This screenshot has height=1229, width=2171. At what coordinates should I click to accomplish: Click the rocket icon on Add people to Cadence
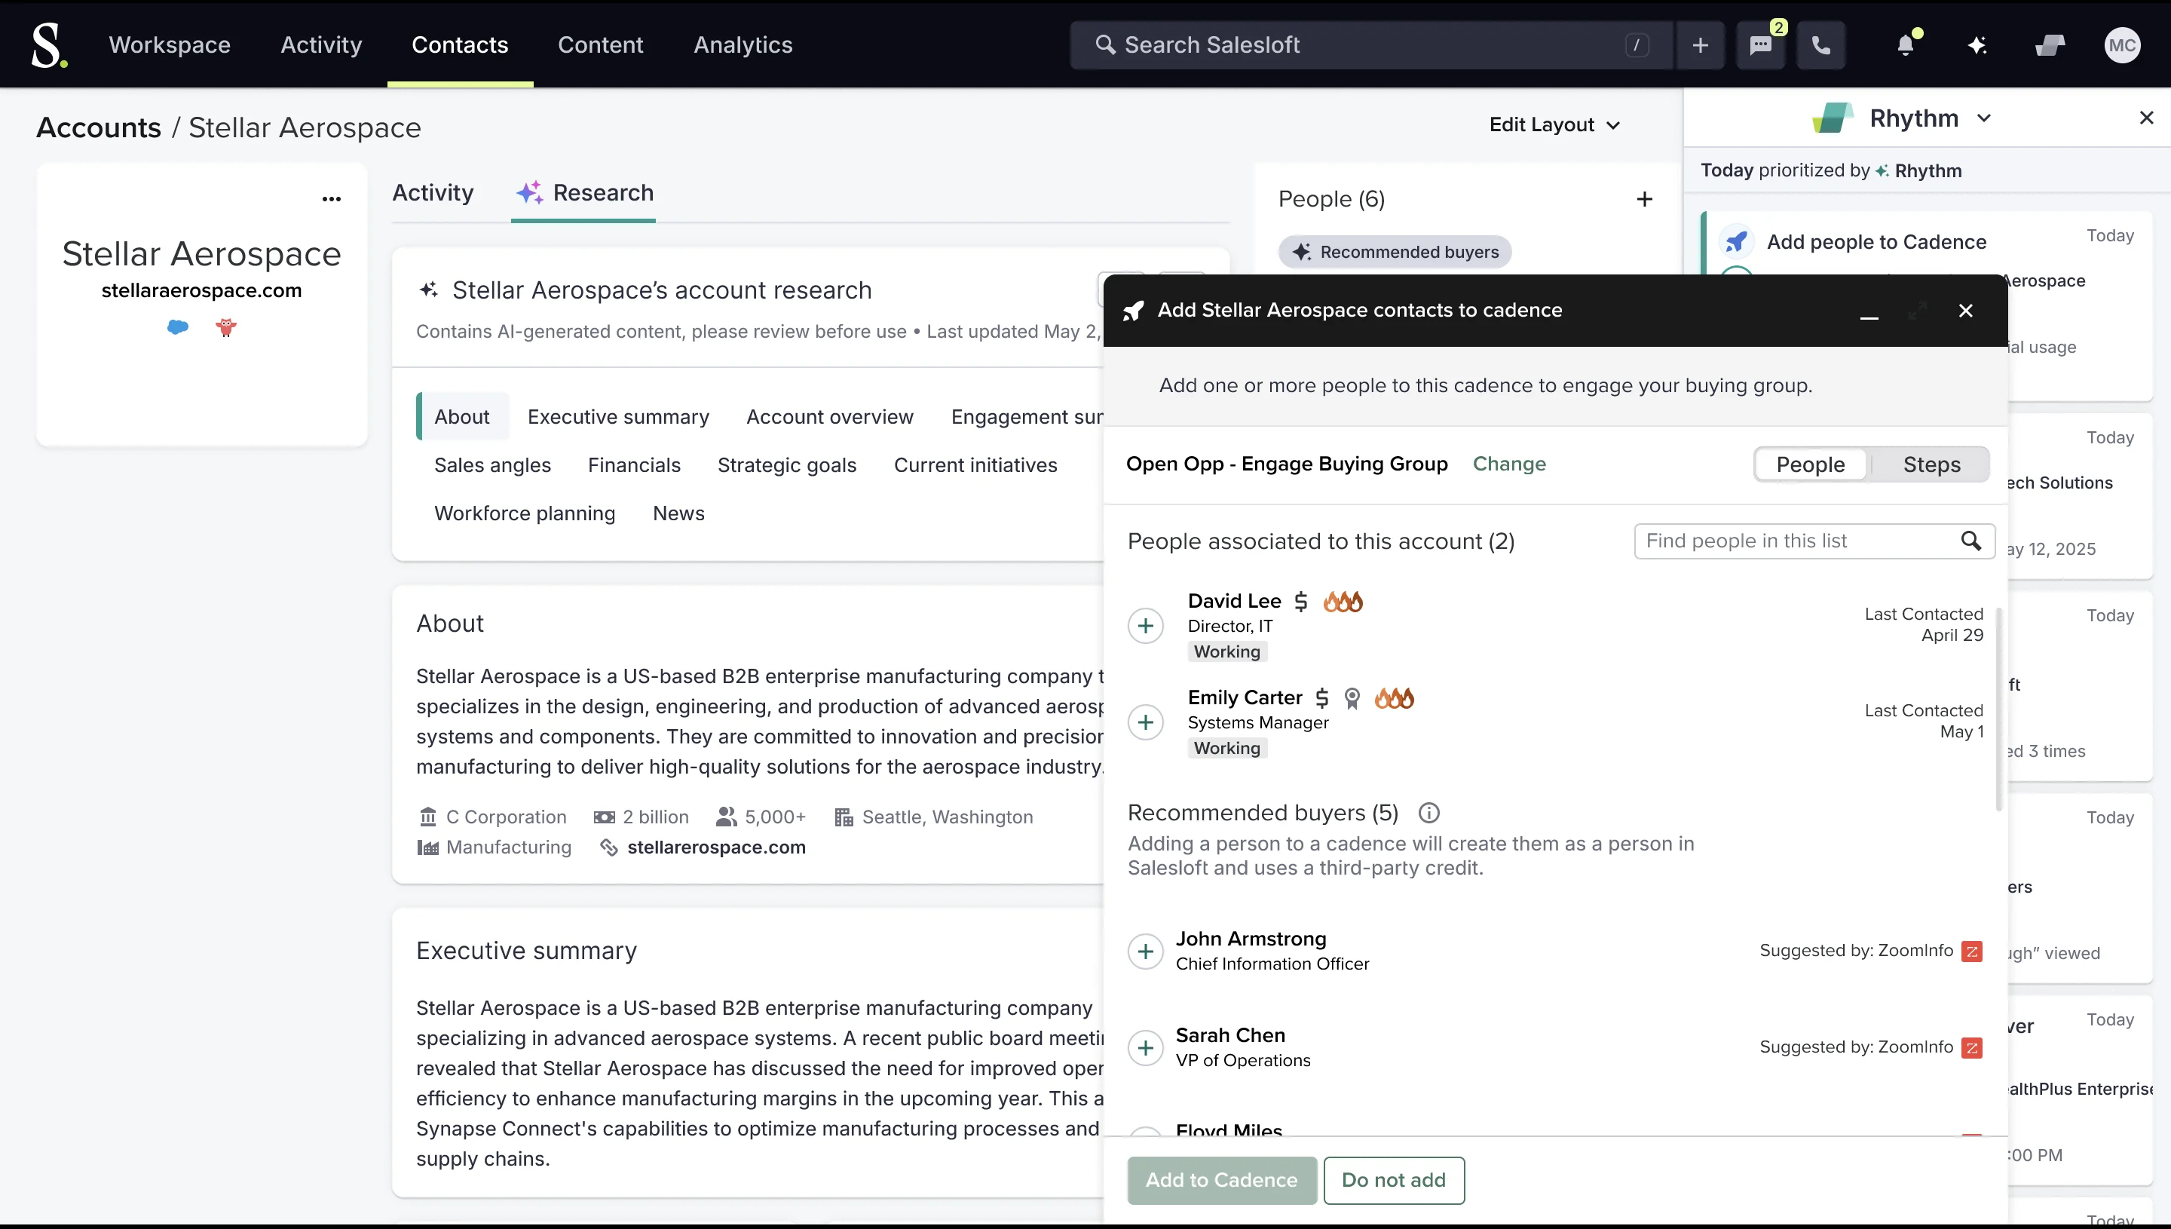point(1737,242)
